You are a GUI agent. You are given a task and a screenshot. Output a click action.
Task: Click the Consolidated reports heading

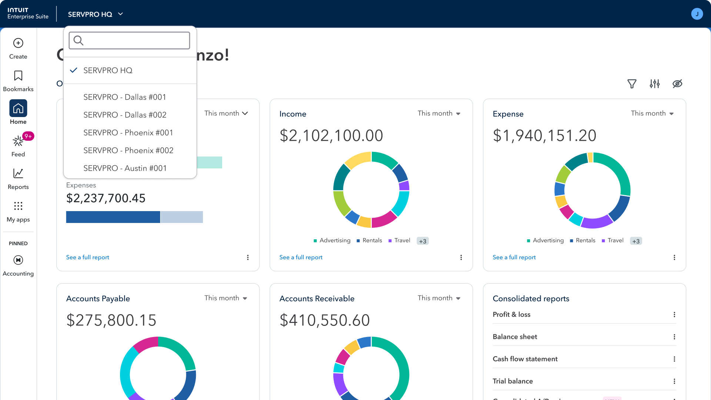[531, 299]
